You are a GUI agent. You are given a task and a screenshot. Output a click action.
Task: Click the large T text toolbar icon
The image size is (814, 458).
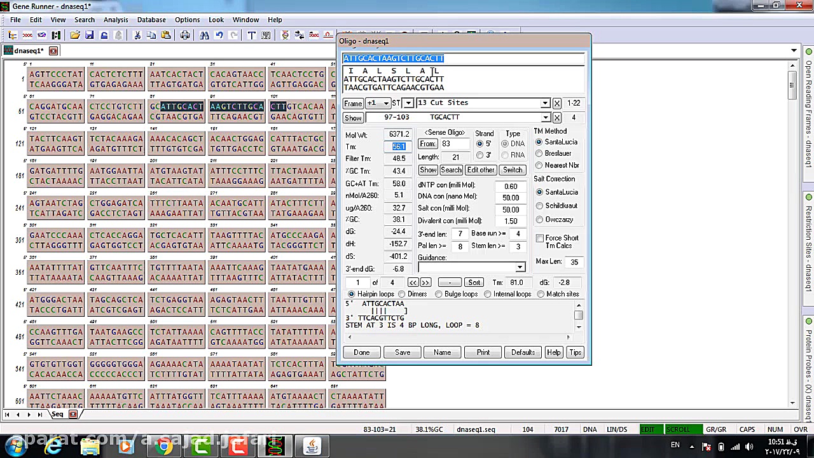(252, 36)
